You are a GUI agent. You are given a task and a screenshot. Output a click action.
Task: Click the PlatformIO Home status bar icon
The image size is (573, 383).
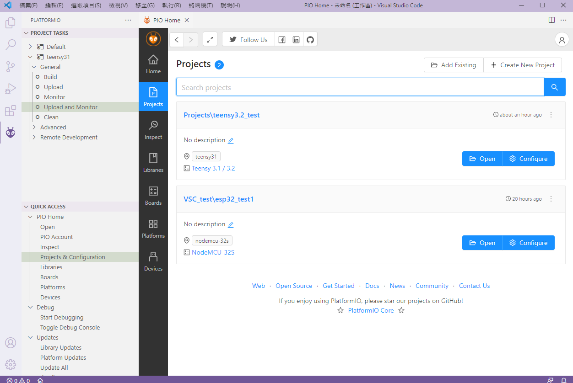40,380
